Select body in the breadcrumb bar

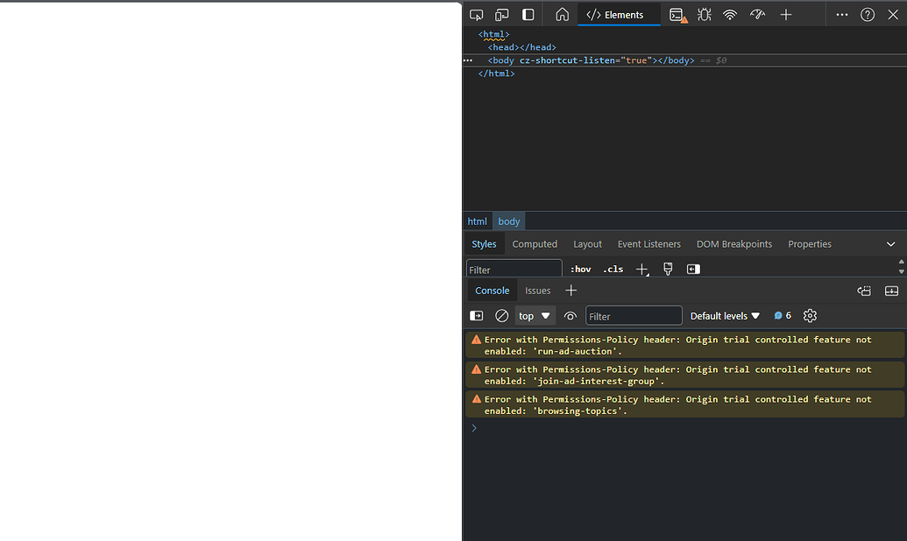tap(509, 221)
